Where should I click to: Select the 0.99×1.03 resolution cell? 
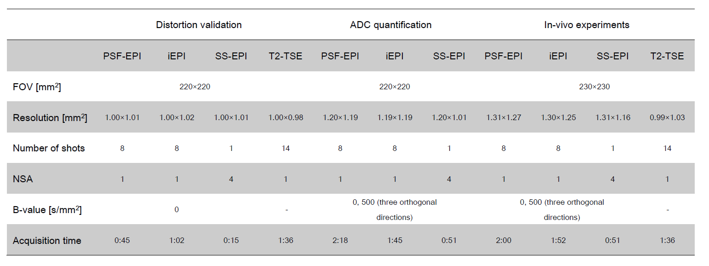[x=667, y=117]
